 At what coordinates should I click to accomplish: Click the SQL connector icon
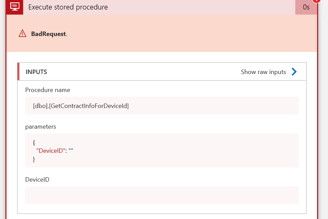point(14,7)
